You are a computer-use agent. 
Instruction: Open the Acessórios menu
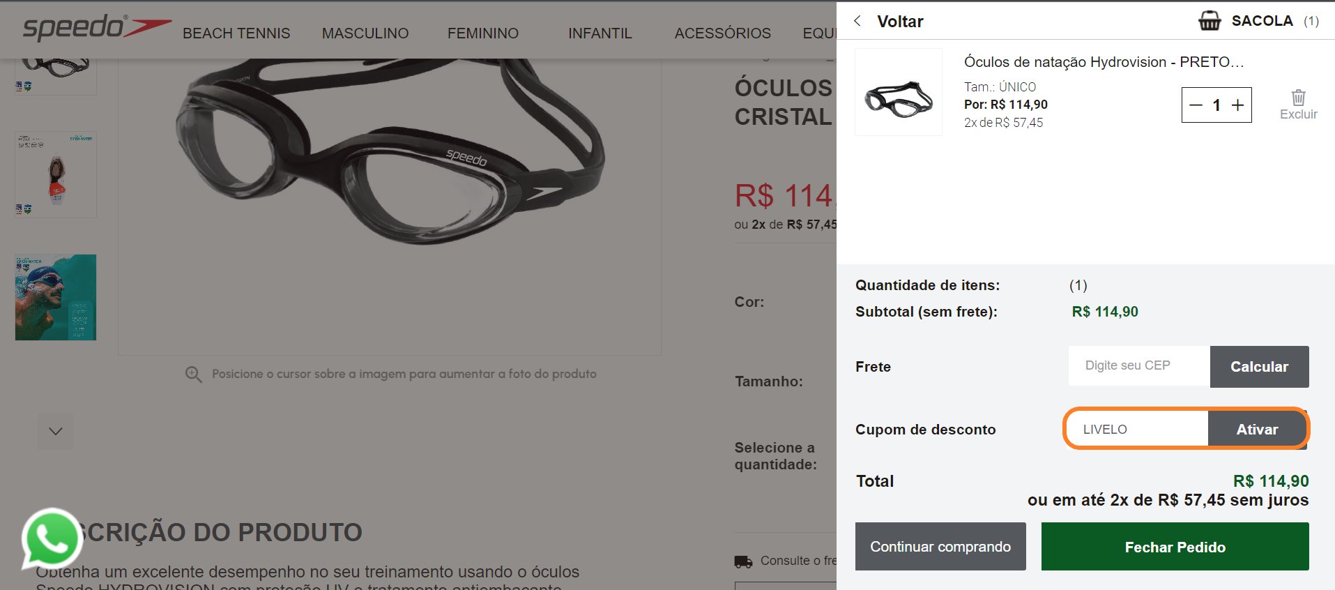click(x=723, y=33)
